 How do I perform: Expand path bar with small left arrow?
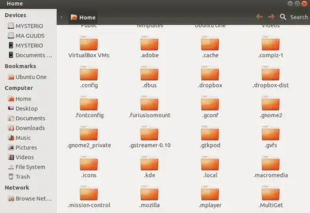point(61,17)
